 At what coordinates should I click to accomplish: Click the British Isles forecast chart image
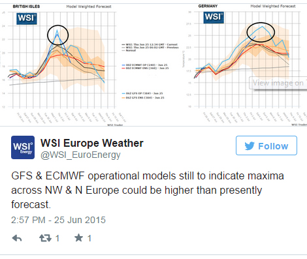coord(63,64)
